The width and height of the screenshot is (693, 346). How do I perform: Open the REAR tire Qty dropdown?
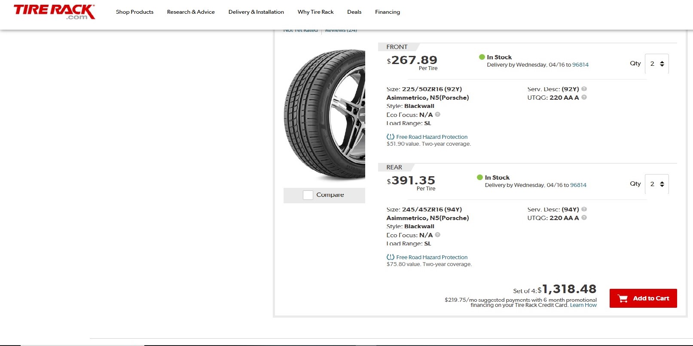point(656,184)
